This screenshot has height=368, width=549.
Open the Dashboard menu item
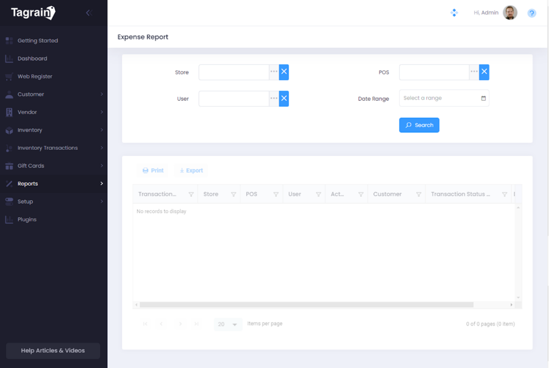coord(32,59)
